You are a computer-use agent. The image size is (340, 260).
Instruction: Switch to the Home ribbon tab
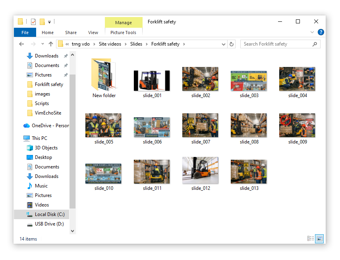coord(48,32)
